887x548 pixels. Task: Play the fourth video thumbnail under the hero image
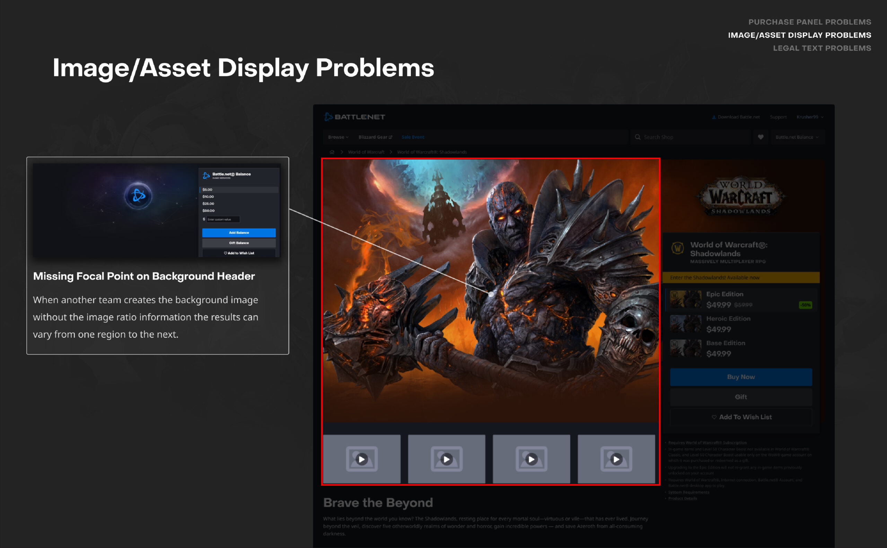616,459
